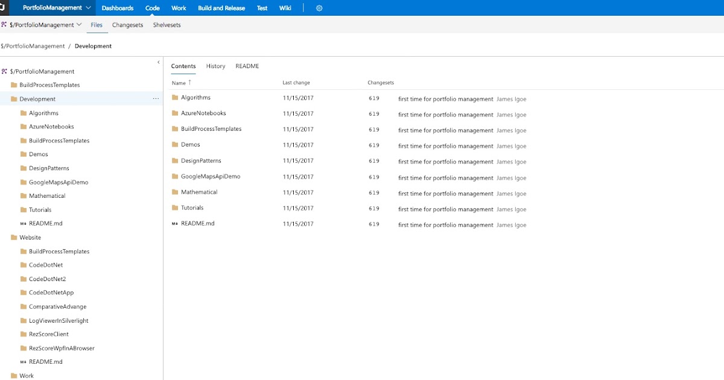
Task: Open the $/PortfolioManagement path dropdown
Action: pyautogui.click(x=78, y=25)
